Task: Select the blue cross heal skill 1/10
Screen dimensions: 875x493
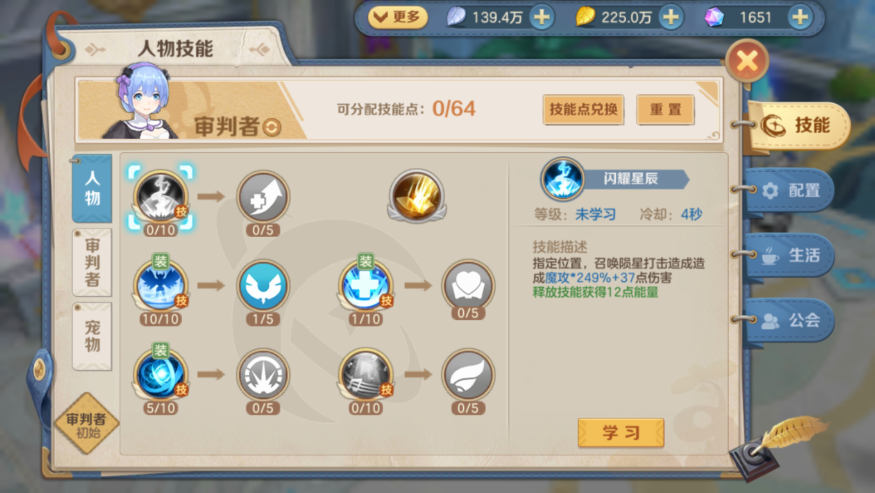Action: click(366, 285)
